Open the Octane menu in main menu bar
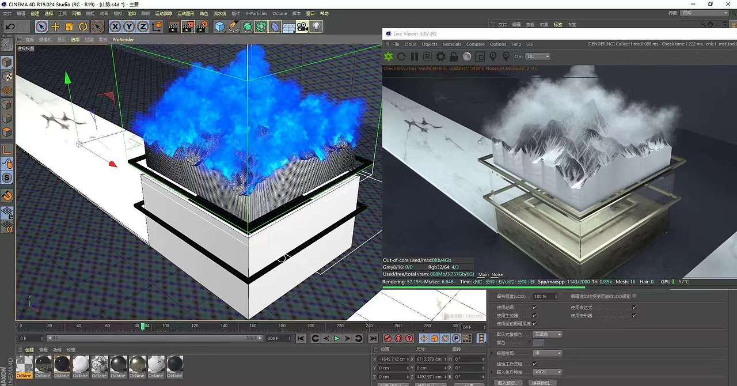 click(279, 13)
